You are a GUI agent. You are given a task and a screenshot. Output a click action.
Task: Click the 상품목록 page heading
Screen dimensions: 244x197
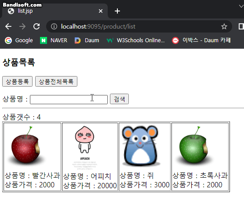click(x=18, y=62)
